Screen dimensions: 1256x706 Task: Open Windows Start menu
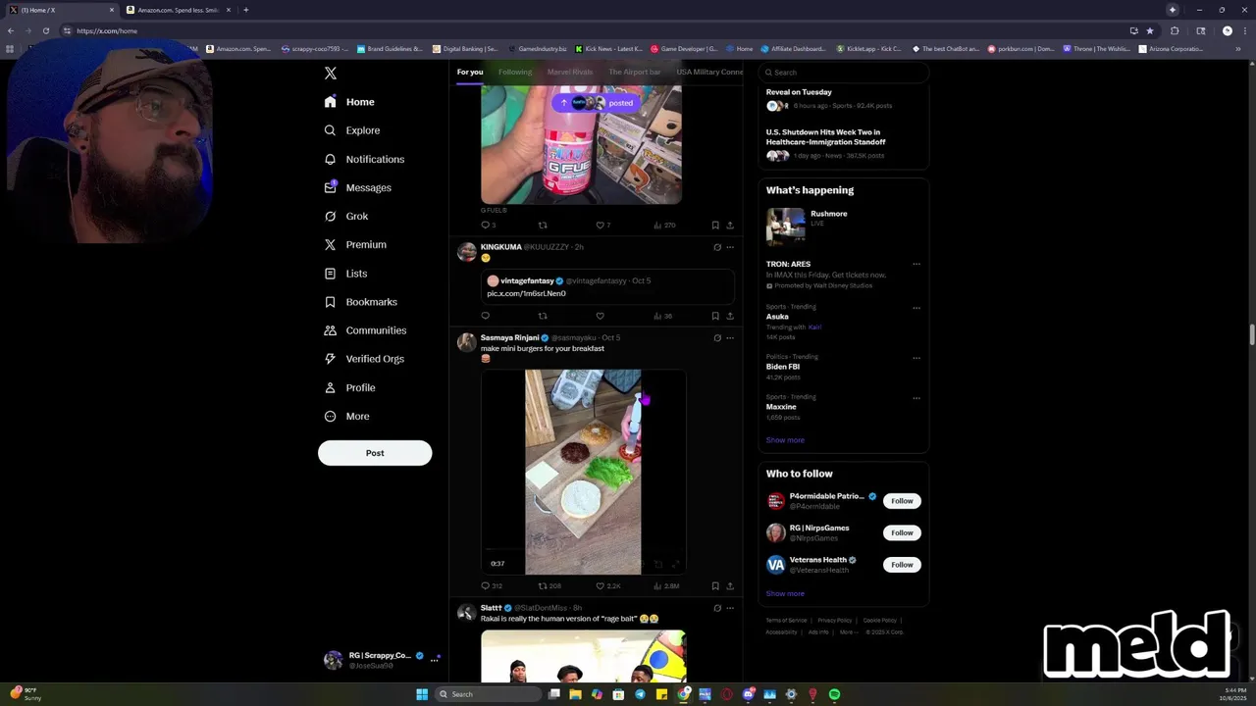(x=422, y=694)
